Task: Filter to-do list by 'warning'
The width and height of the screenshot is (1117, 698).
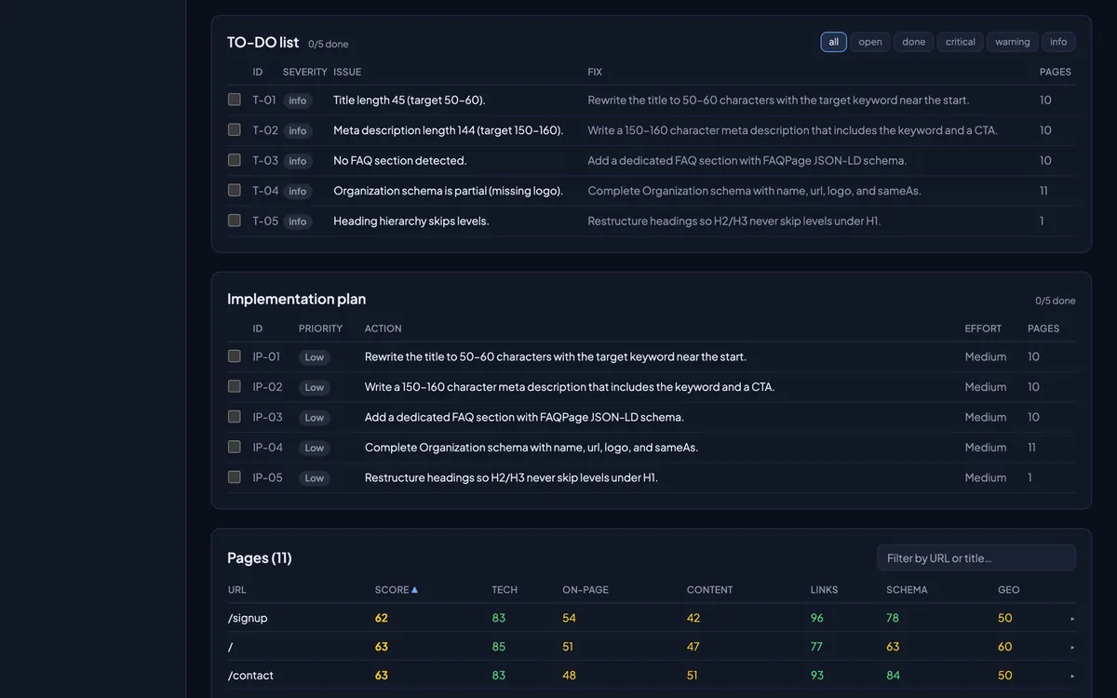Action: 1013,42
